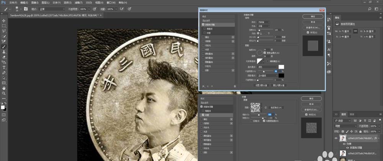Hide the top layer with eye icon
The width and height of the screenshot is (383, 161).
click(x=336, y=138)
